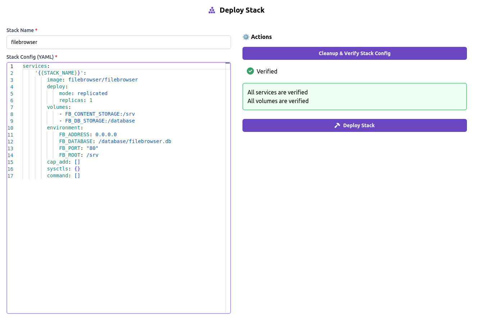The width and height of the screenshot is (477, 320).
Task: Click the 'FB_ROOT: /srv' line
Action: click(79, 155)
